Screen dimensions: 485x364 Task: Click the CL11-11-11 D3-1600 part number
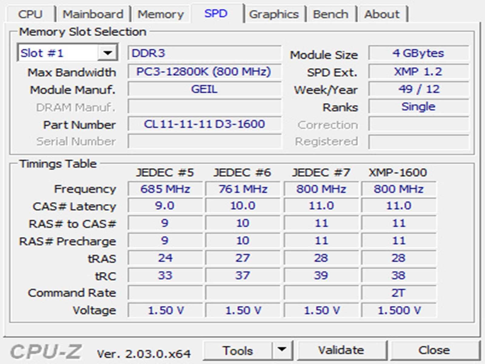(205, 124)
